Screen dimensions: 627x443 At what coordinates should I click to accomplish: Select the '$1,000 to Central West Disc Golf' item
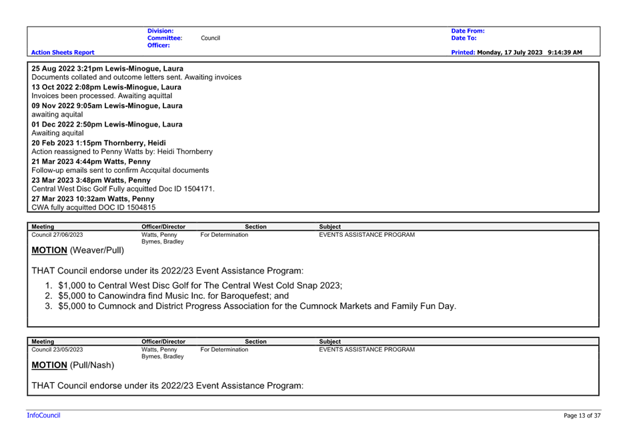tap(200, 286)
